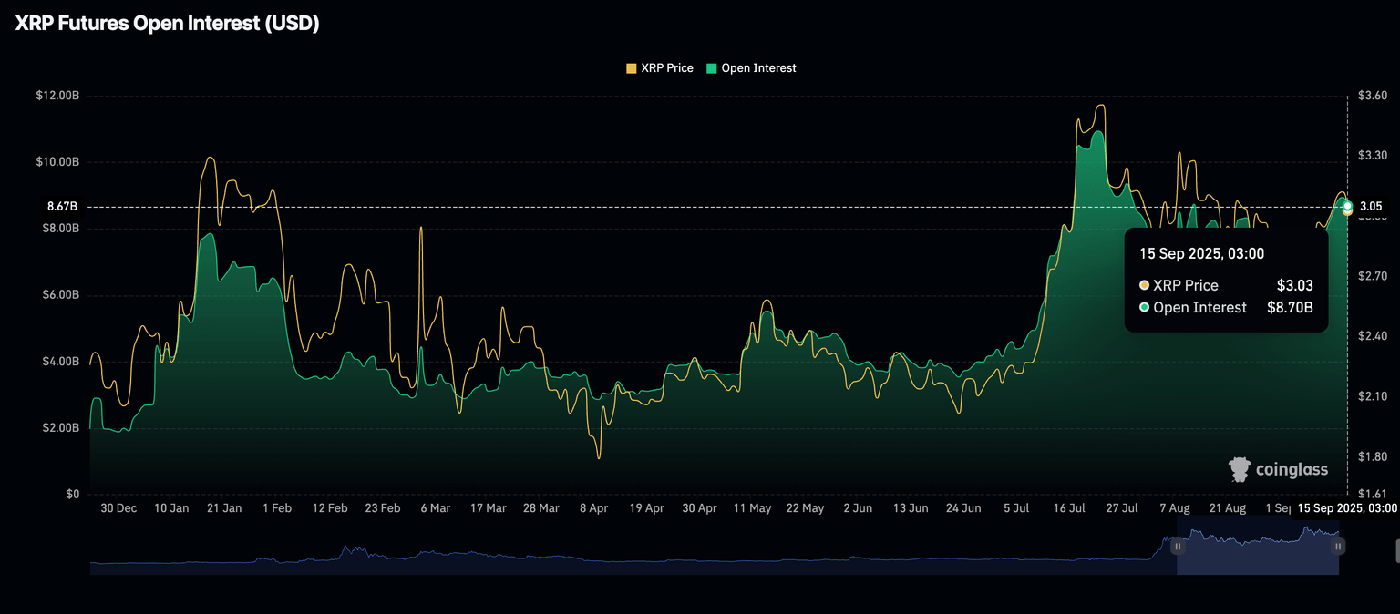
Task: Click the 3.05 right axis price label
Action: [x=1371, y=207]
